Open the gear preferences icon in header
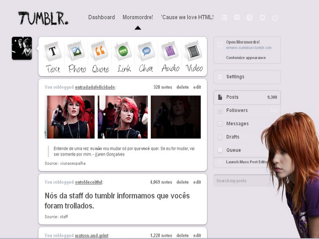The image size is (319, 239). (262, 18)
